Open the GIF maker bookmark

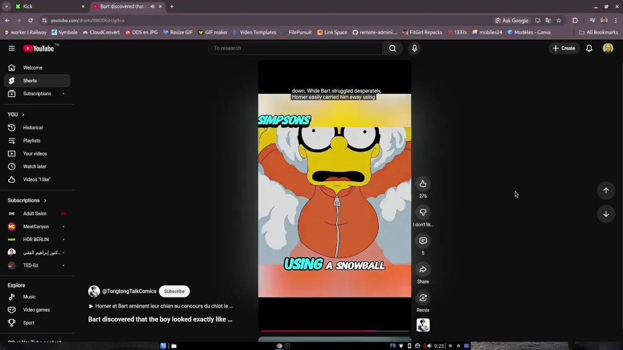(213, 32)
